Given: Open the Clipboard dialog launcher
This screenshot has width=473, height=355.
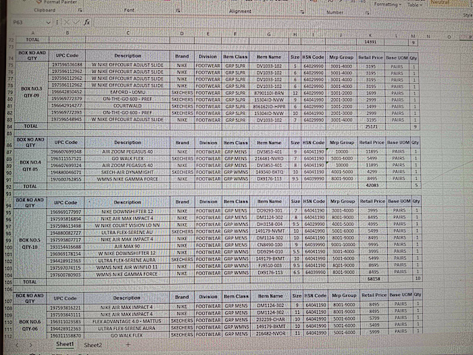Looking at the screenshot, I should coord(80,10).
